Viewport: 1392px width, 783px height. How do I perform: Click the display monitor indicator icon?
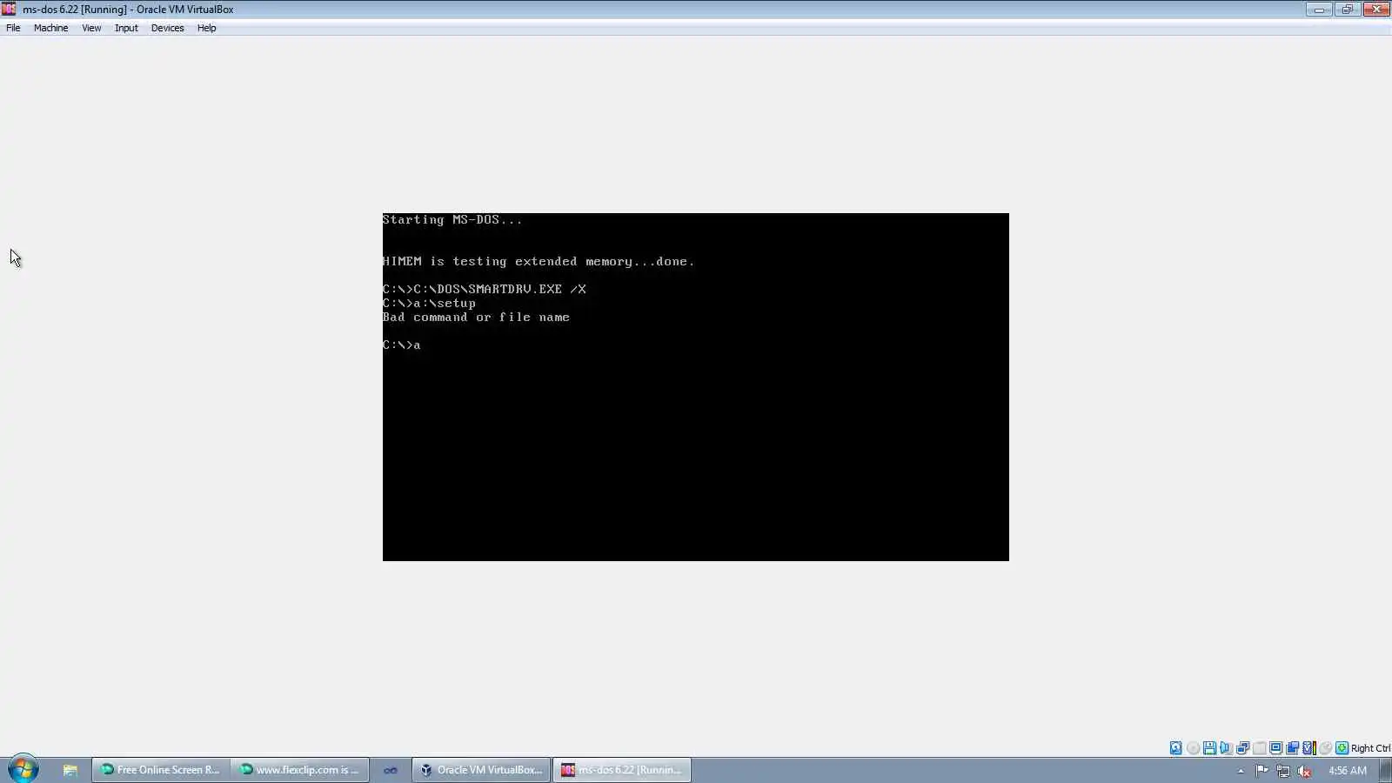coord(1275,748)
